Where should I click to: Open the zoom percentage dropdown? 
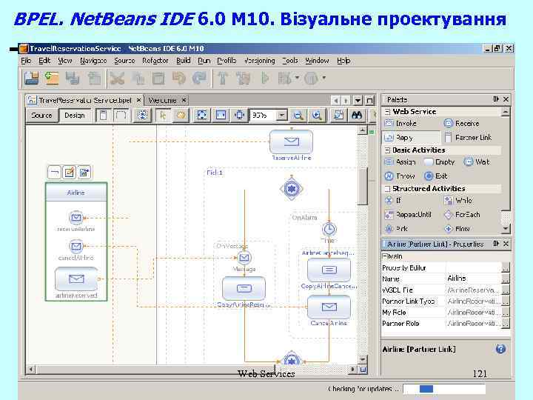pos(282,116)
